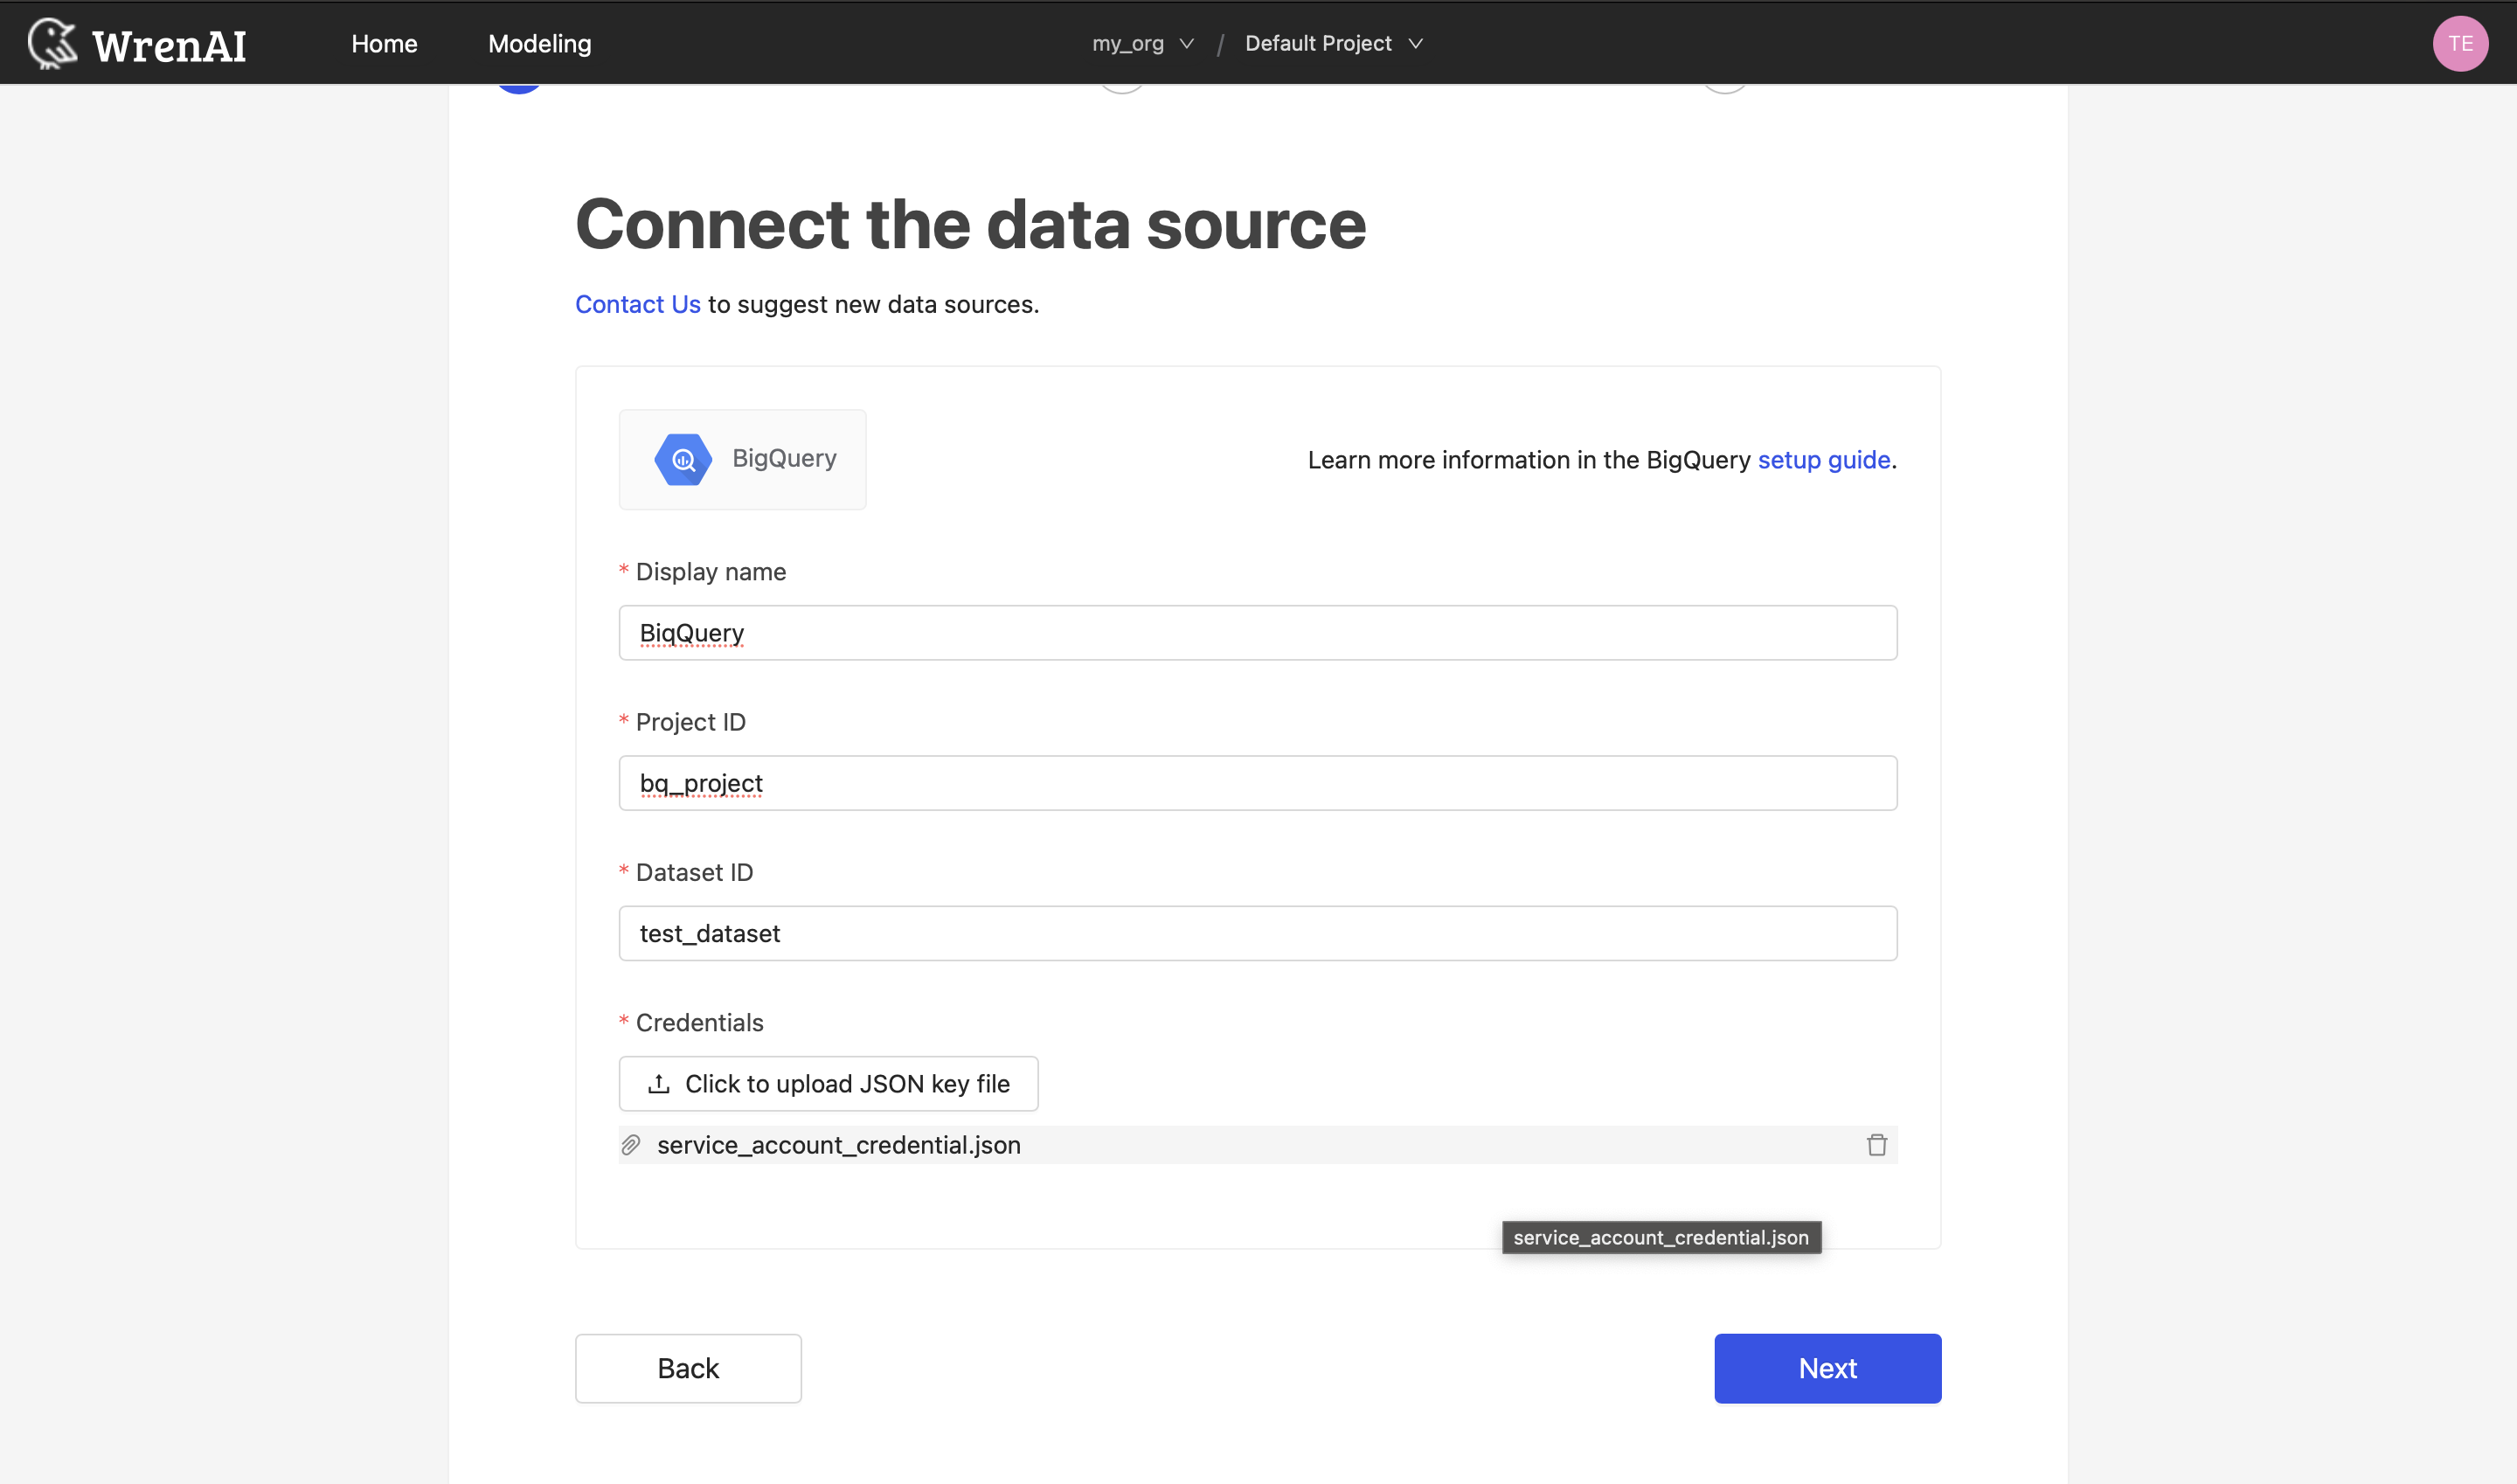
Task: Follow the Contact Us link
Action: tap(638, 304)
